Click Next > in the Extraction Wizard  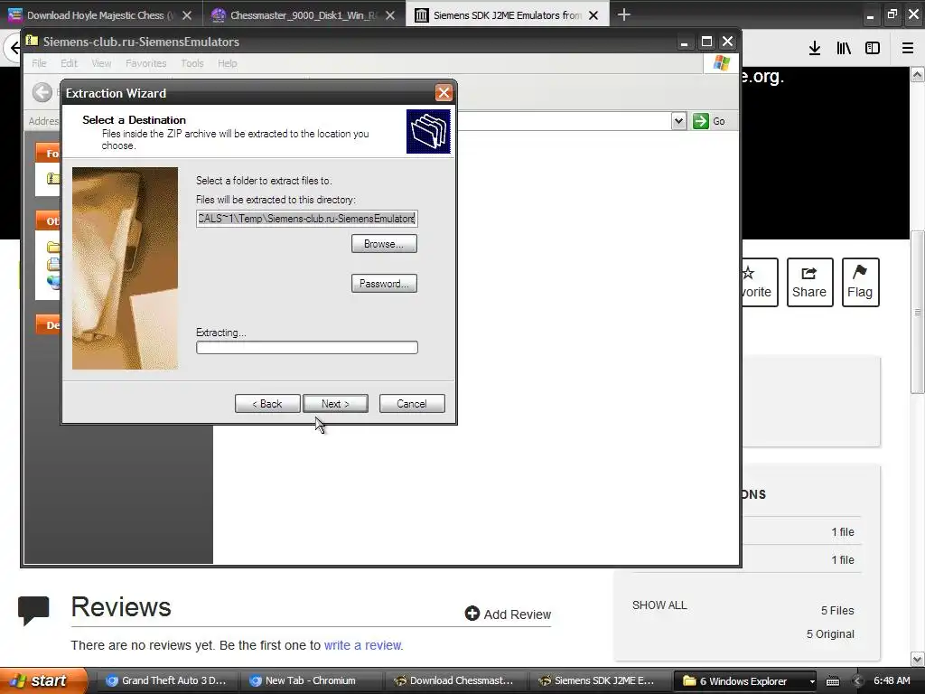[x=335, y=404]
